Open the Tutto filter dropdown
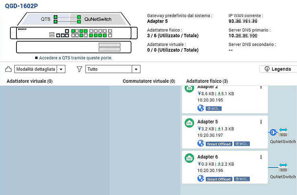The image size is (297, 195). click(136, 69)
